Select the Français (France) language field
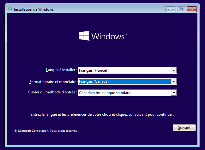 tap(127, 70)
